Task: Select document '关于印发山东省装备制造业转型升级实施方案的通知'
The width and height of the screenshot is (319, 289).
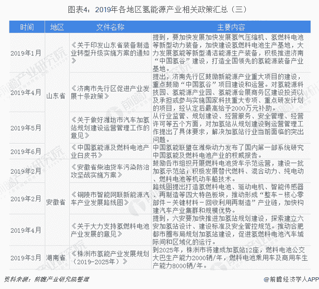Action: tap(110, 53)
